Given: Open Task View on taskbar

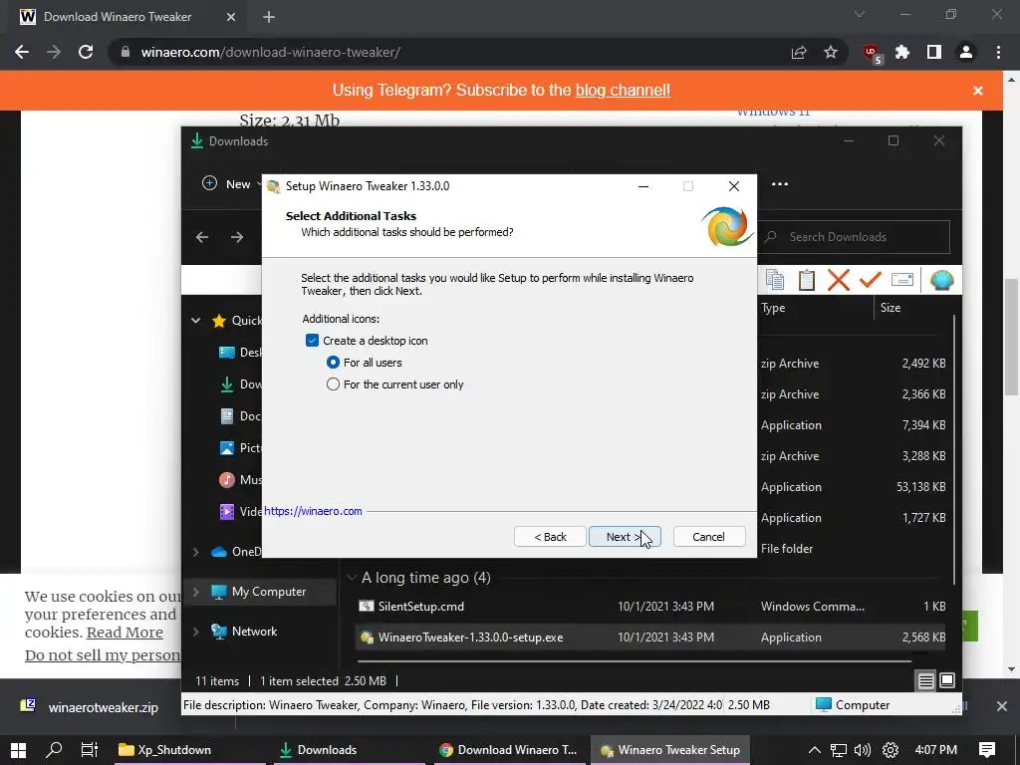Looking at the screenshot, I should (89, 749).
